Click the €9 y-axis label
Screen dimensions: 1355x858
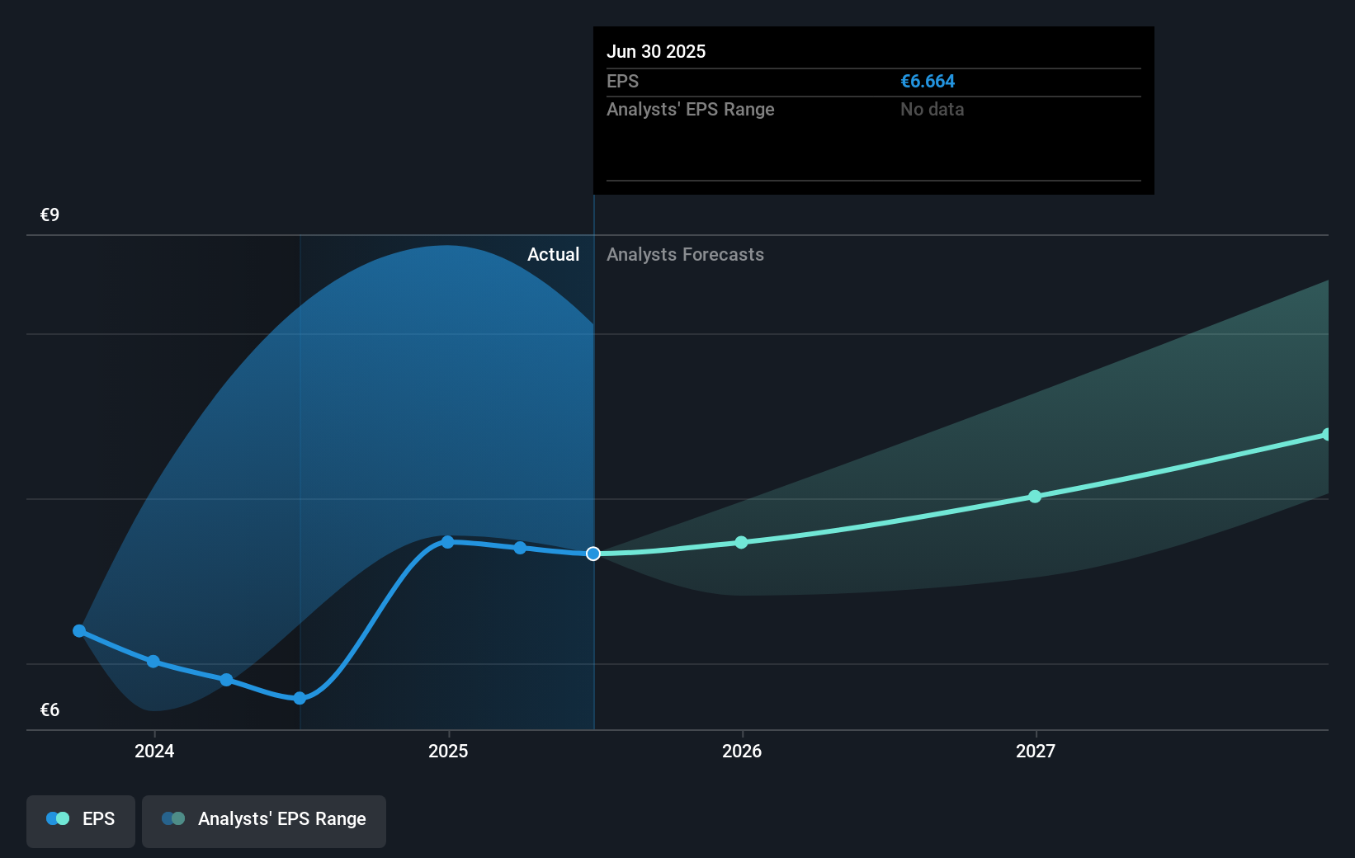(49, 214)
